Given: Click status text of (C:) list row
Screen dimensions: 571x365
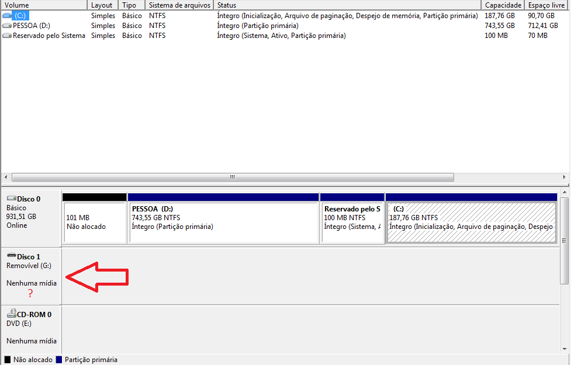Looking at the screenshot, I should [x=347, y=16].
